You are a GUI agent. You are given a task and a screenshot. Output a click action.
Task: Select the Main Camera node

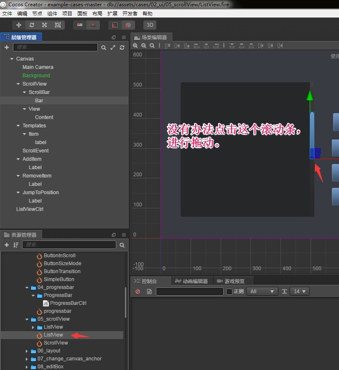38,67
